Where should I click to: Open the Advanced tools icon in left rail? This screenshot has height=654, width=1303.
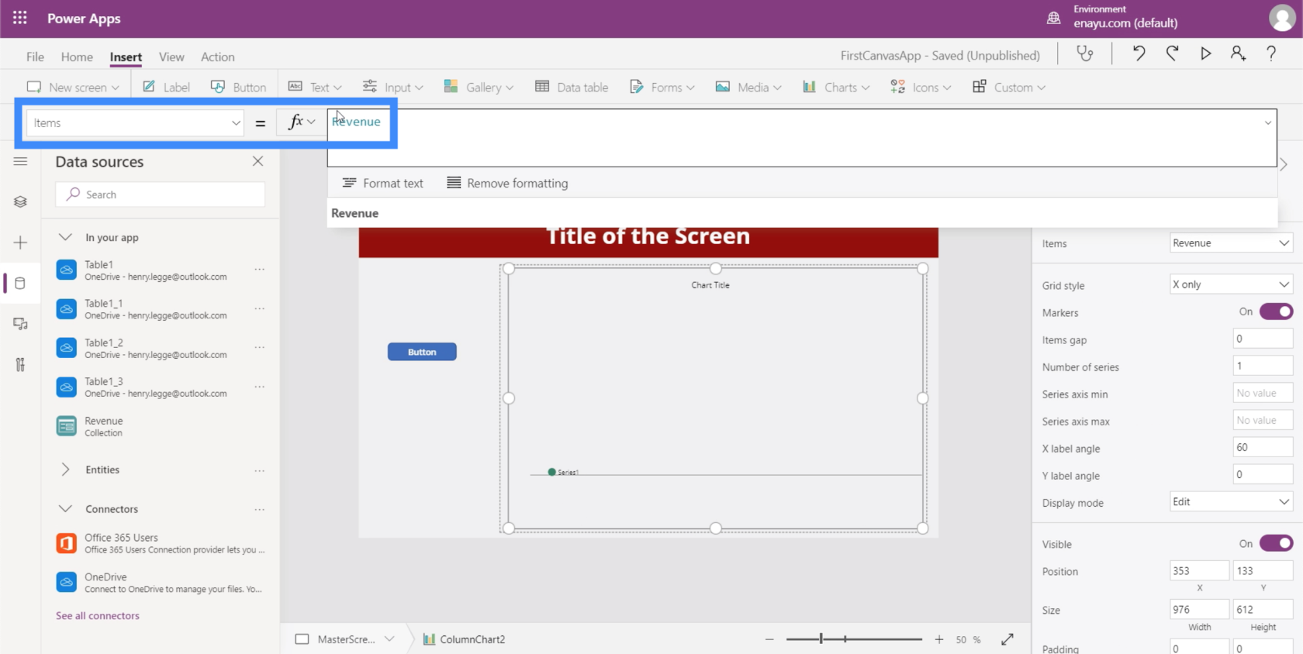[x=20, y=364]
